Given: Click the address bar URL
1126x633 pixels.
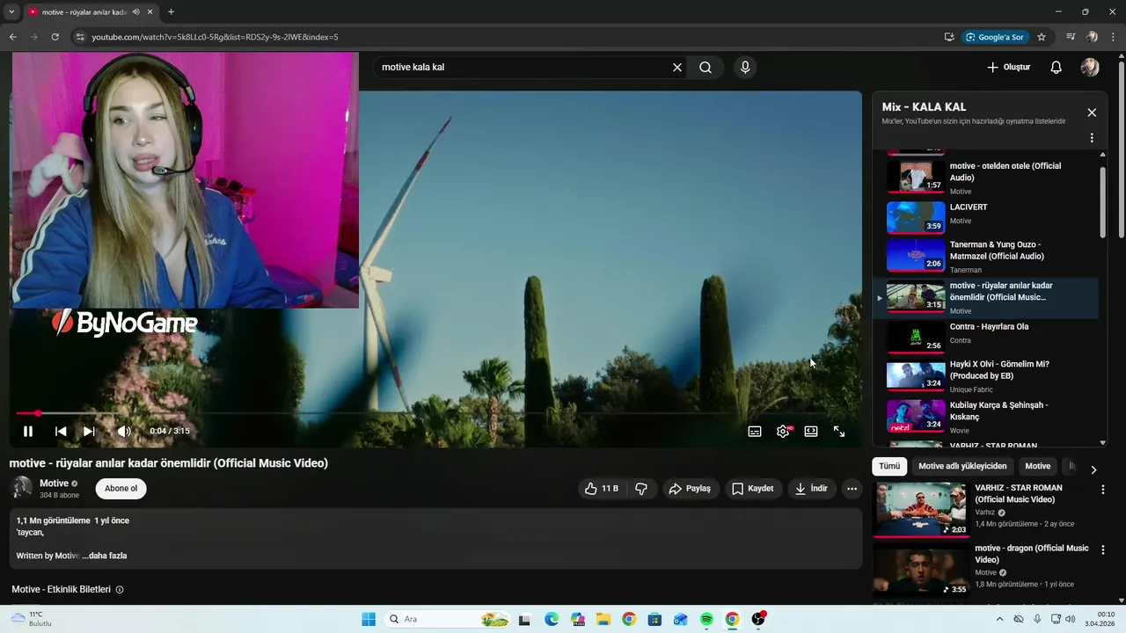Looking at the screenshot, I should (x=215, y=37).
